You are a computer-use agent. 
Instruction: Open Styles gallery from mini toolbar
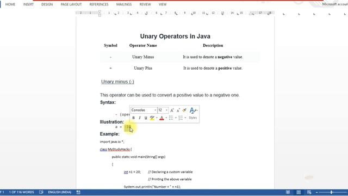tap(193, 113)
